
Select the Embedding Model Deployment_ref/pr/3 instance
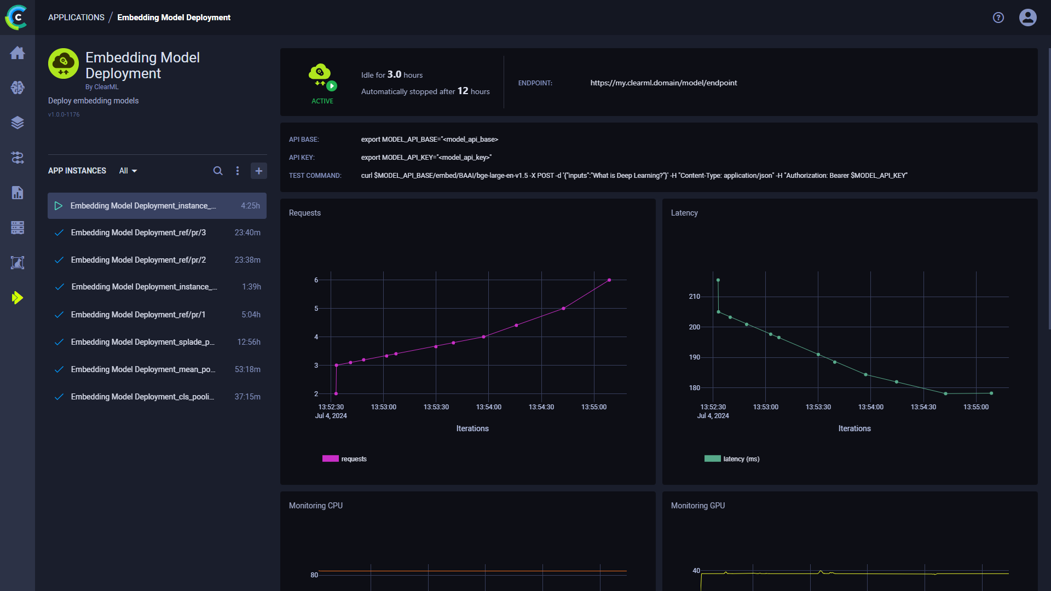[x=138, y=233]
